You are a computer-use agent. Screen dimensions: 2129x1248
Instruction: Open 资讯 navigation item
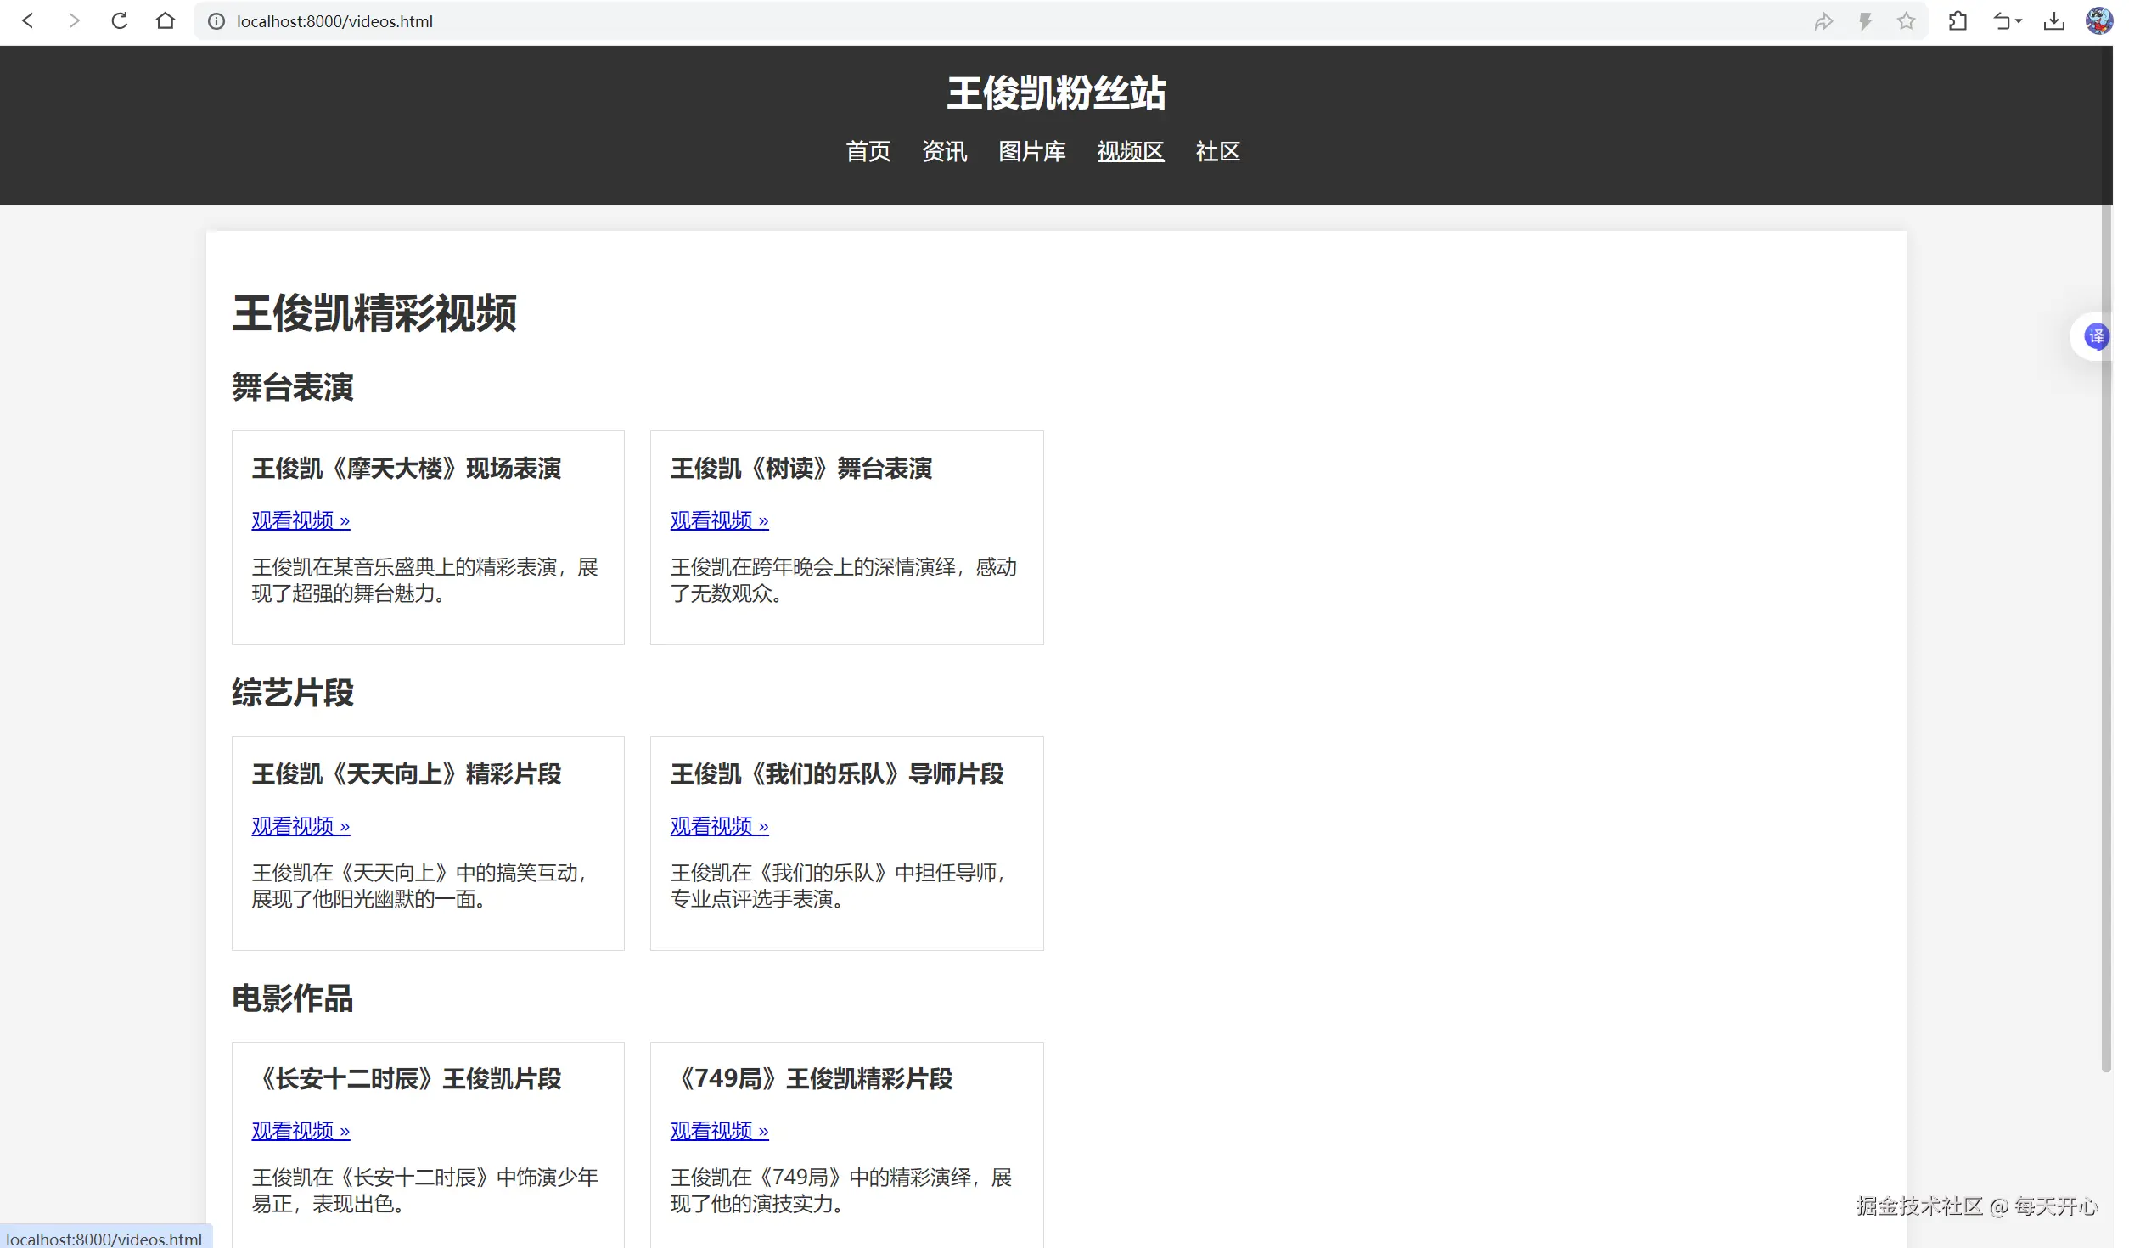944,152
